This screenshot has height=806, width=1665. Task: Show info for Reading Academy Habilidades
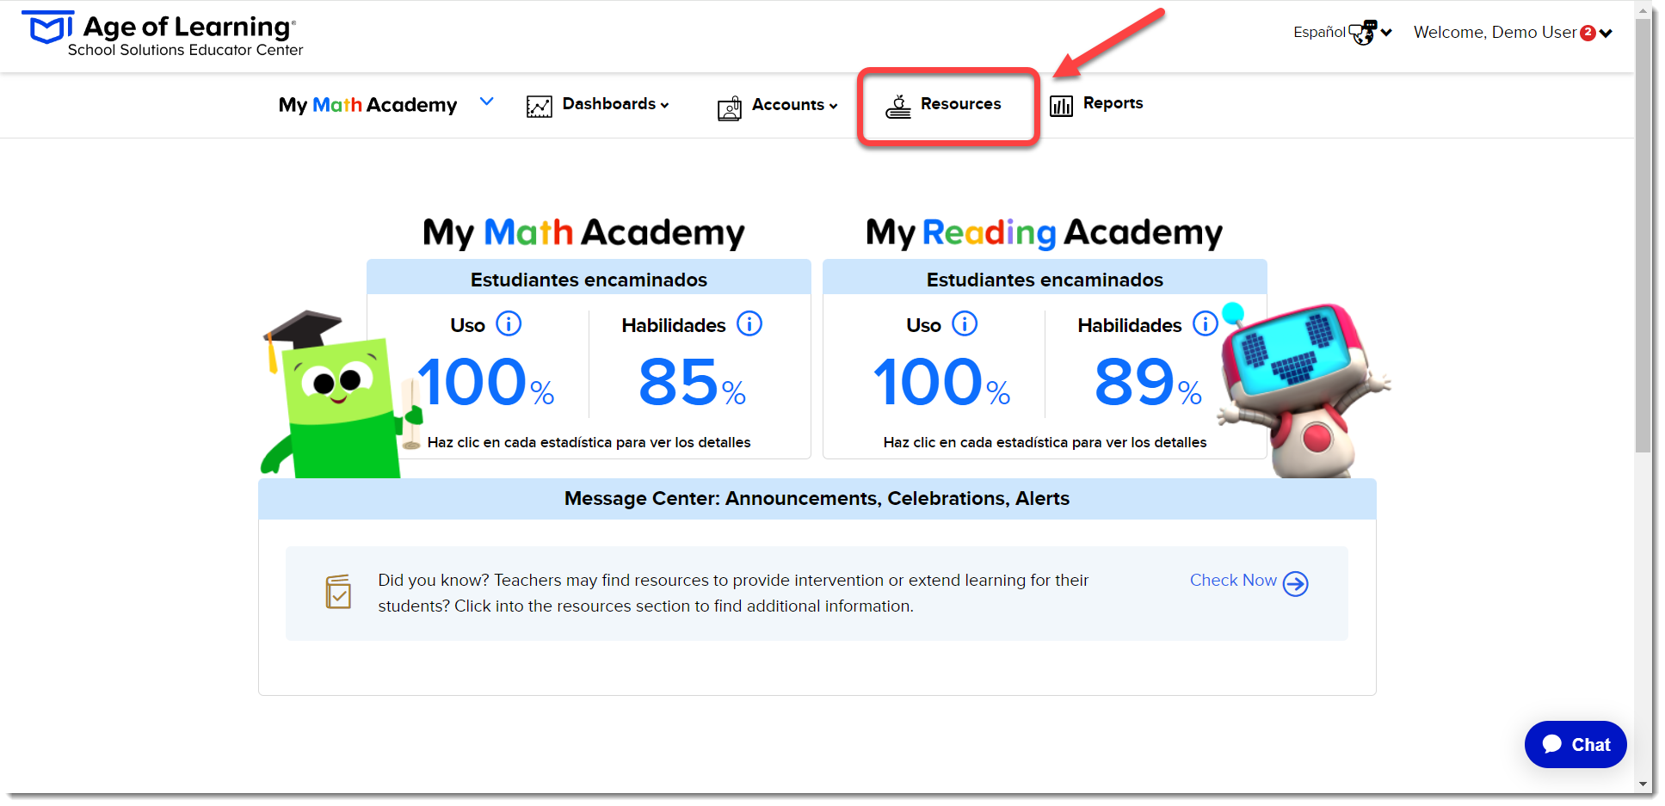tap(1205, 324)
